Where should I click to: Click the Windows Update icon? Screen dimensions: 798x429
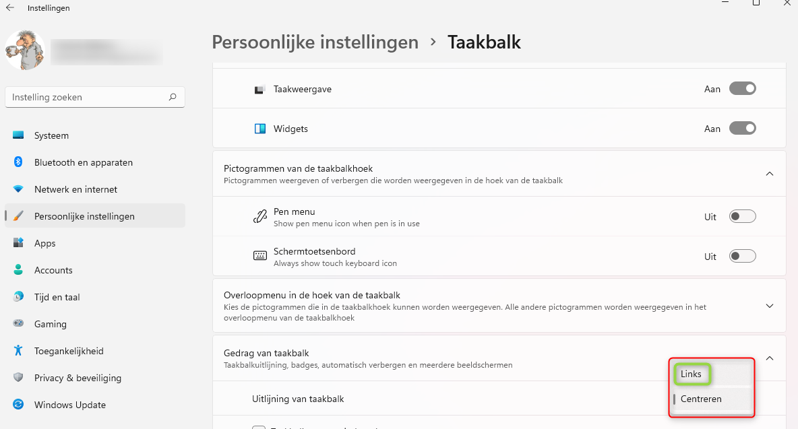pos(18,405)
